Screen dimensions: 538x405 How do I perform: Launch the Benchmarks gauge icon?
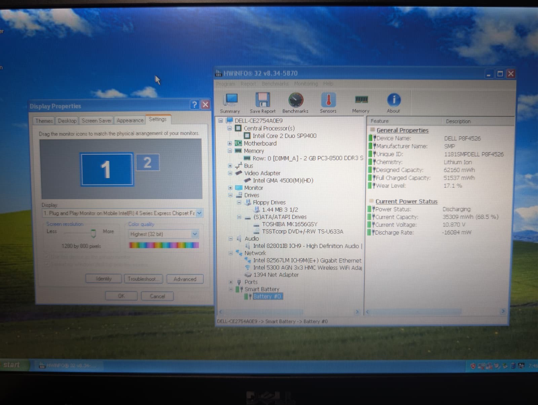click(x=296, y=100)
